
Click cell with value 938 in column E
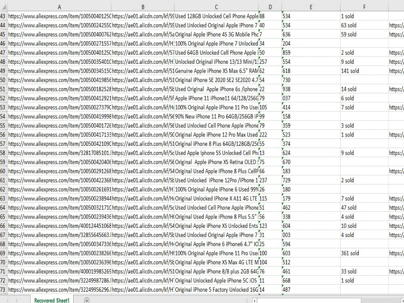point(311,89)
